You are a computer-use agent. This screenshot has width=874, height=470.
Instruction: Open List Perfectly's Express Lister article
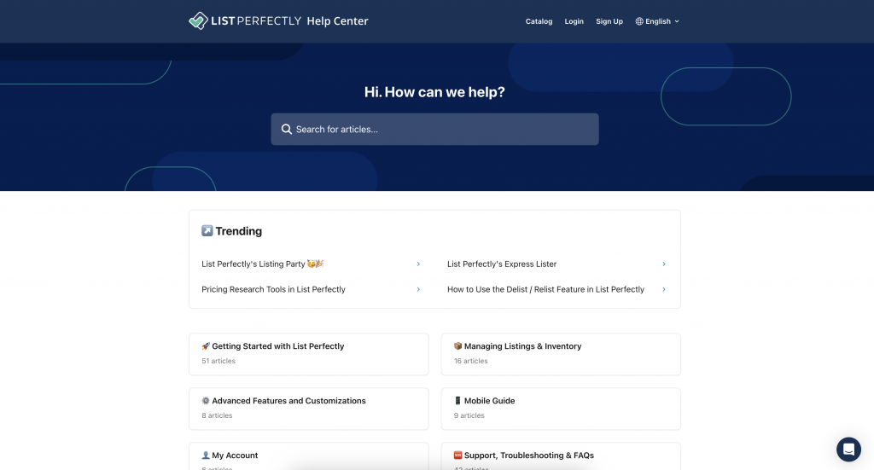556,264
